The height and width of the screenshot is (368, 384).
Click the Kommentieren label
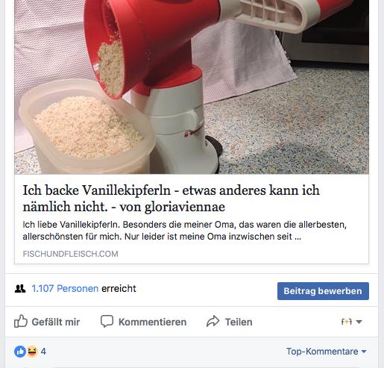[x=152, y=322]
